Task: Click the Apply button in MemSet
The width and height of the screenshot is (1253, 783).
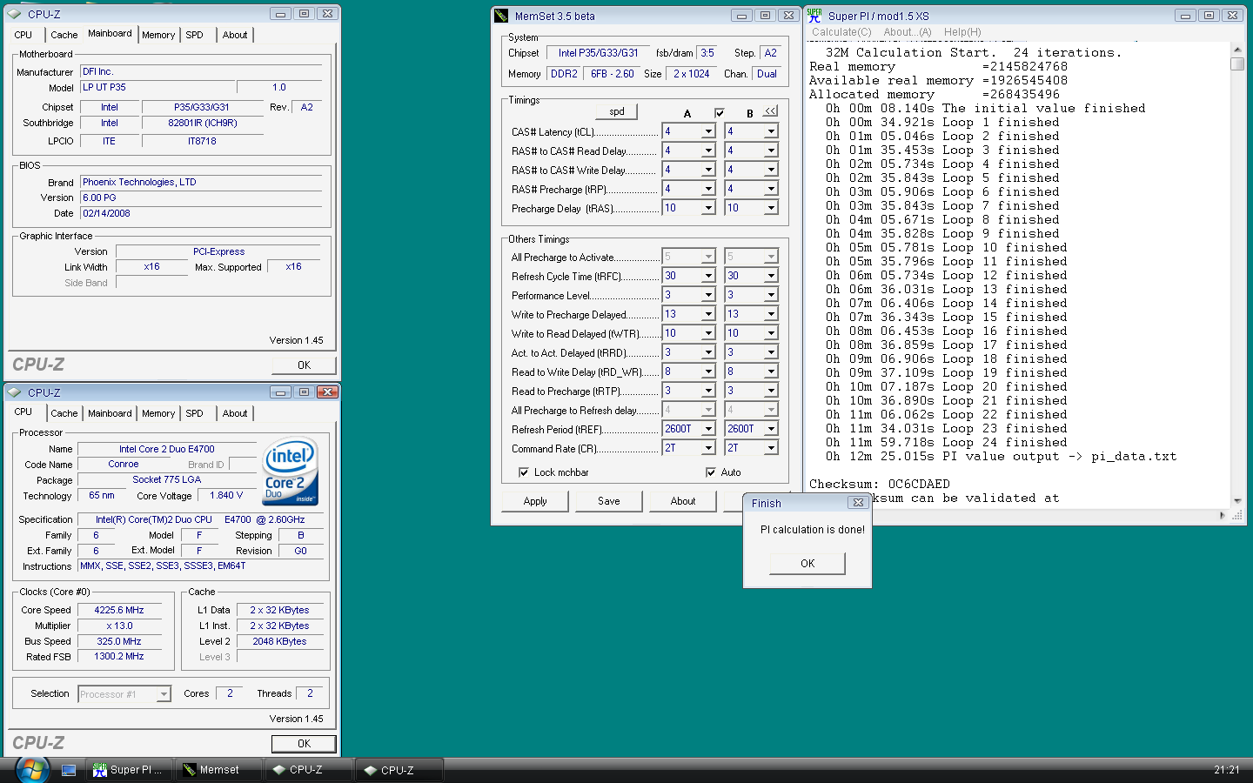Action: coord(535,501)
